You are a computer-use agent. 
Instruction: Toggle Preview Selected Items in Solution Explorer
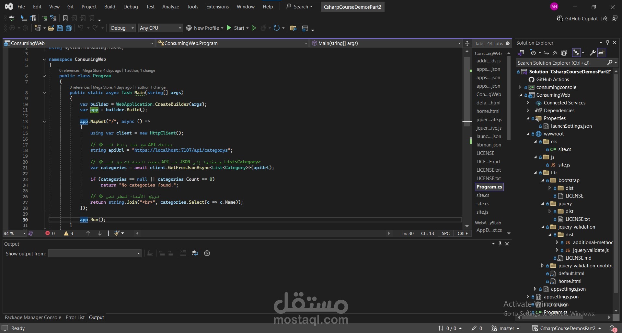pyautogui.click(x=602, y=53)
